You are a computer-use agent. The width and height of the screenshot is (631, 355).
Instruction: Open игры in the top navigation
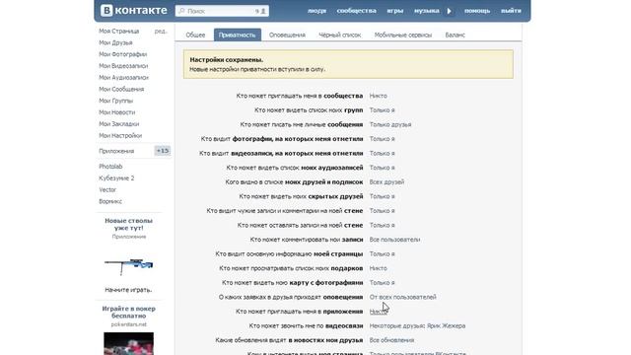pos(394,11)
